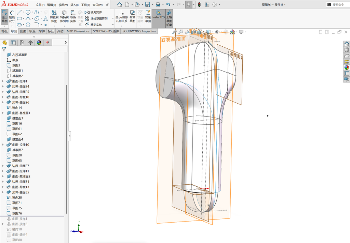Click Edit Appearance color ball in view toolbar

(x=232, y=32)
